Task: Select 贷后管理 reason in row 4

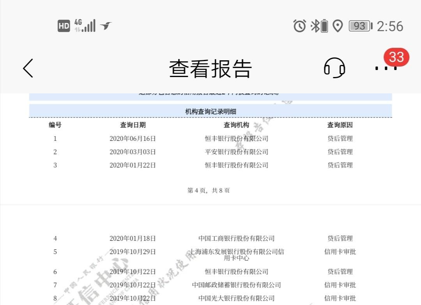Action: pyautogui.click(x=340, y=238)
